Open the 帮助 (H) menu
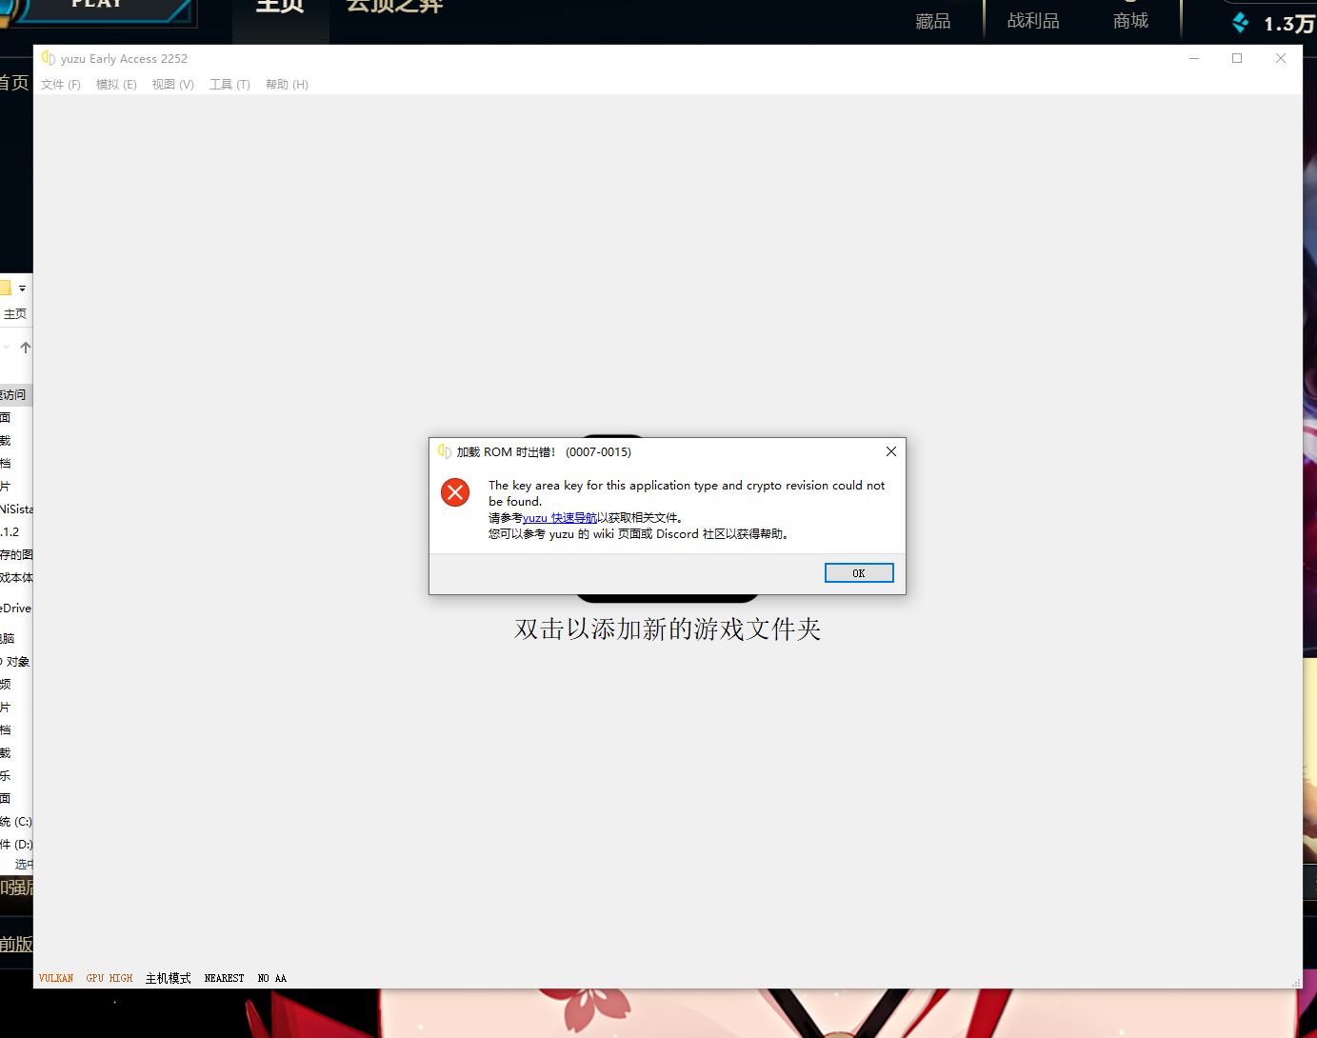This screenshot has width=1317, height=1038. (x=287, y=85)
